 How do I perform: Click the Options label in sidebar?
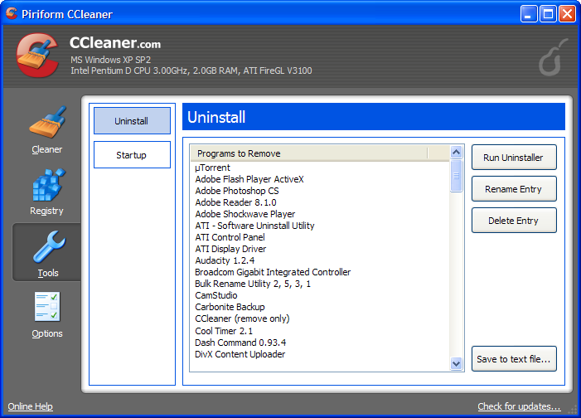[x=47, y=333]
